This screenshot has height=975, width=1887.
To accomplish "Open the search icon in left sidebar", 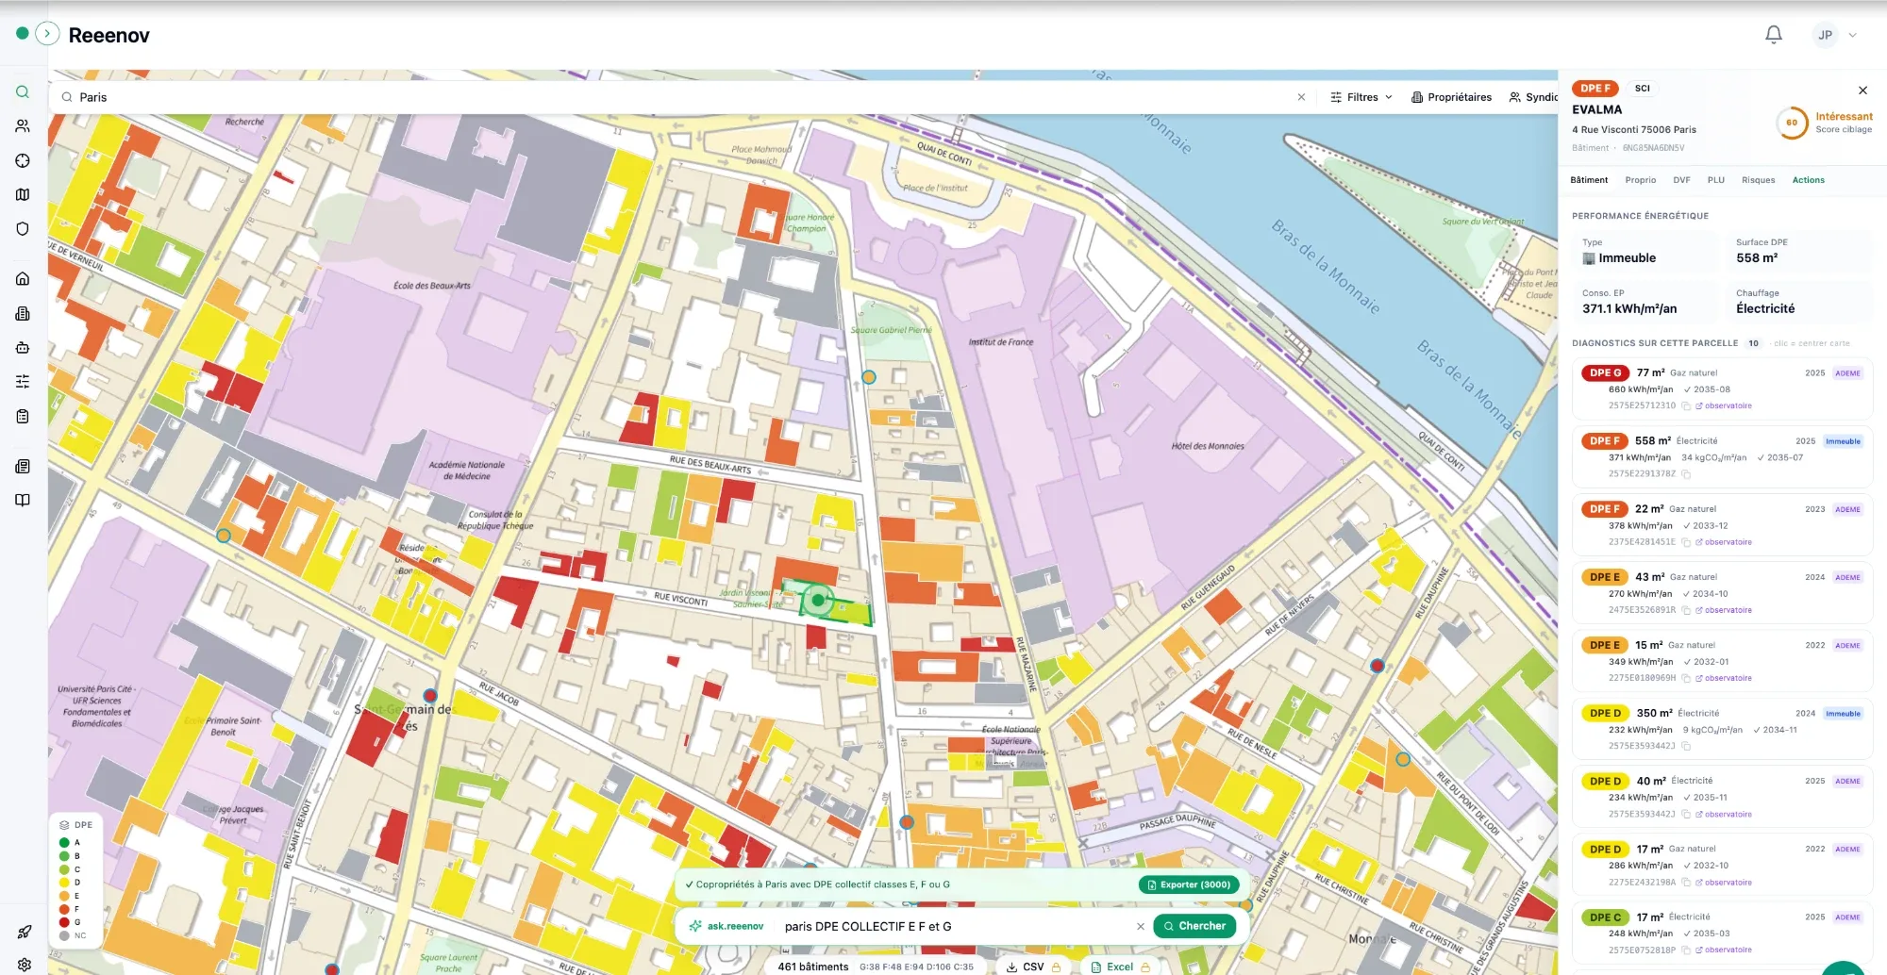I will click(23, 92).
